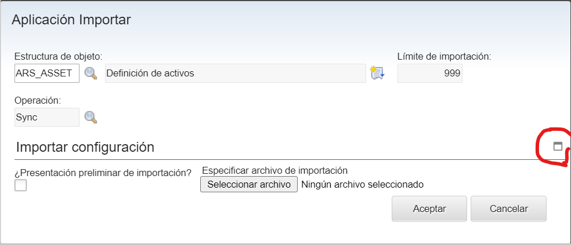Confirm the import with Aceptar
571x245 pixels.
(429, 209)
